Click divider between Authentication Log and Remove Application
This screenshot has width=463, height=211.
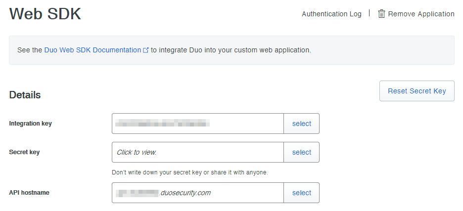pyautogui.click(x=370, y=13)
